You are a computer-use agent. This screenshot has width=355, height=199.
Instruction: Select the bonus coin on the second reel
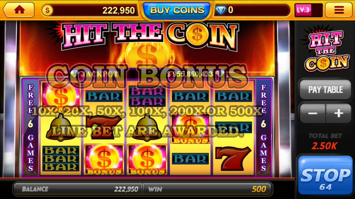tap(104, 159)
